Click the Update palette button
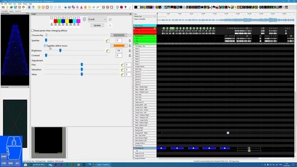The width and height of the screenshot is (297, 167). 97,26
